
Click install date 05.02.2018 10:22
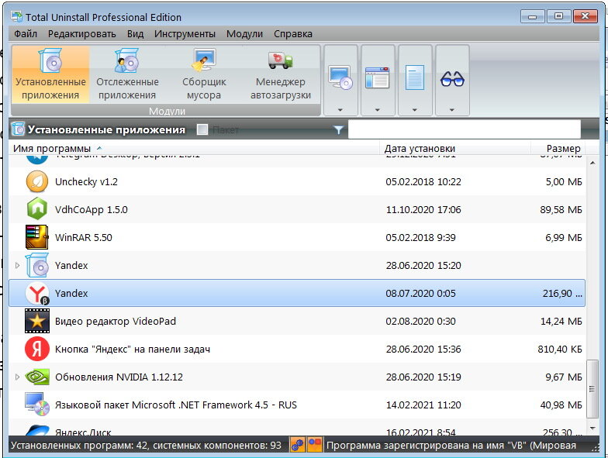tap(423, 181)
